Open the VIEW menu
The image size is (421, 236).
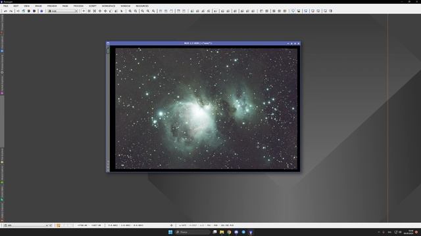26,6
